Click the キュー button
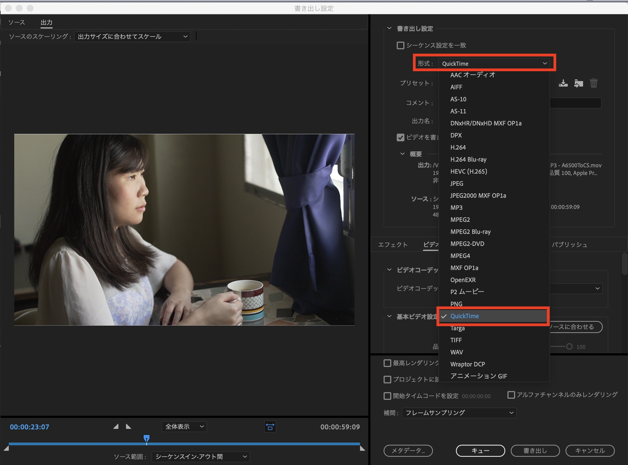Screen dimensions: 628x465 point(480,451)
